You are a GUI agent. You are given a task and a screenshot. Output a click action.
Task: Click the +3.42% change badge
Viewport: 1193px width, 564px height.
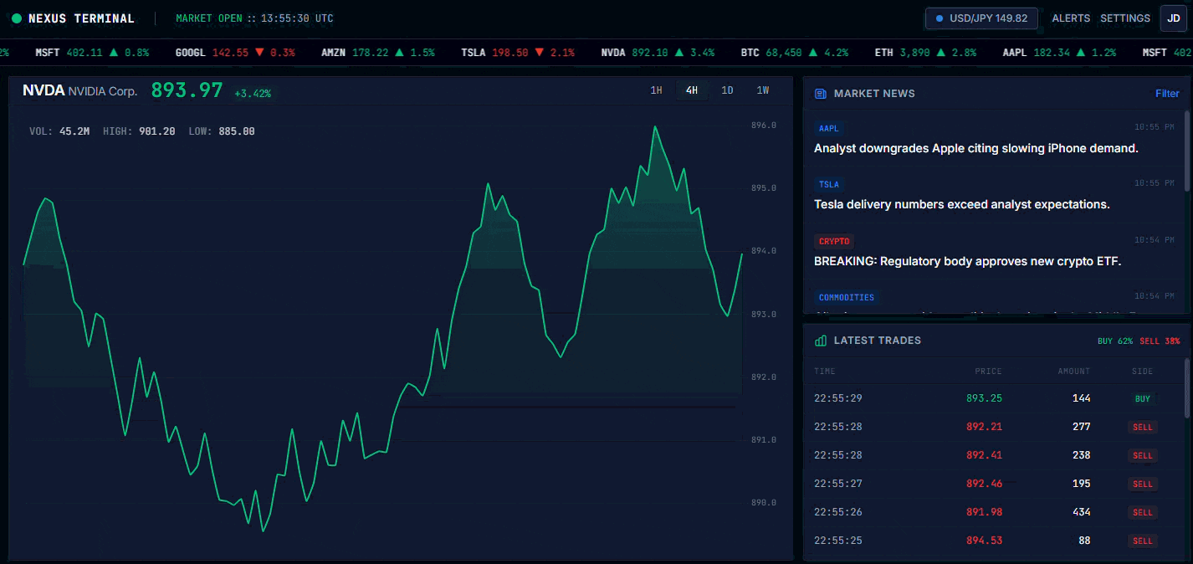[253, 94]
